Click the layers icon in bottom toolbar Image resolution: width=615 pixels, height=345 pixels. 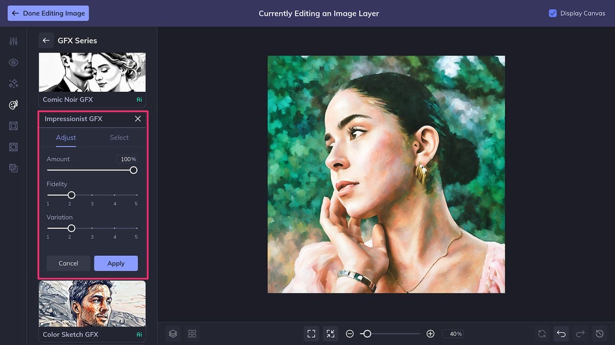pos(173,333)
